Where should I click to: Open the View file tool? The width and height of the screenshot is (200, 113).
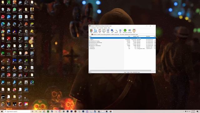pyautogui.click(x=104, y=31)
